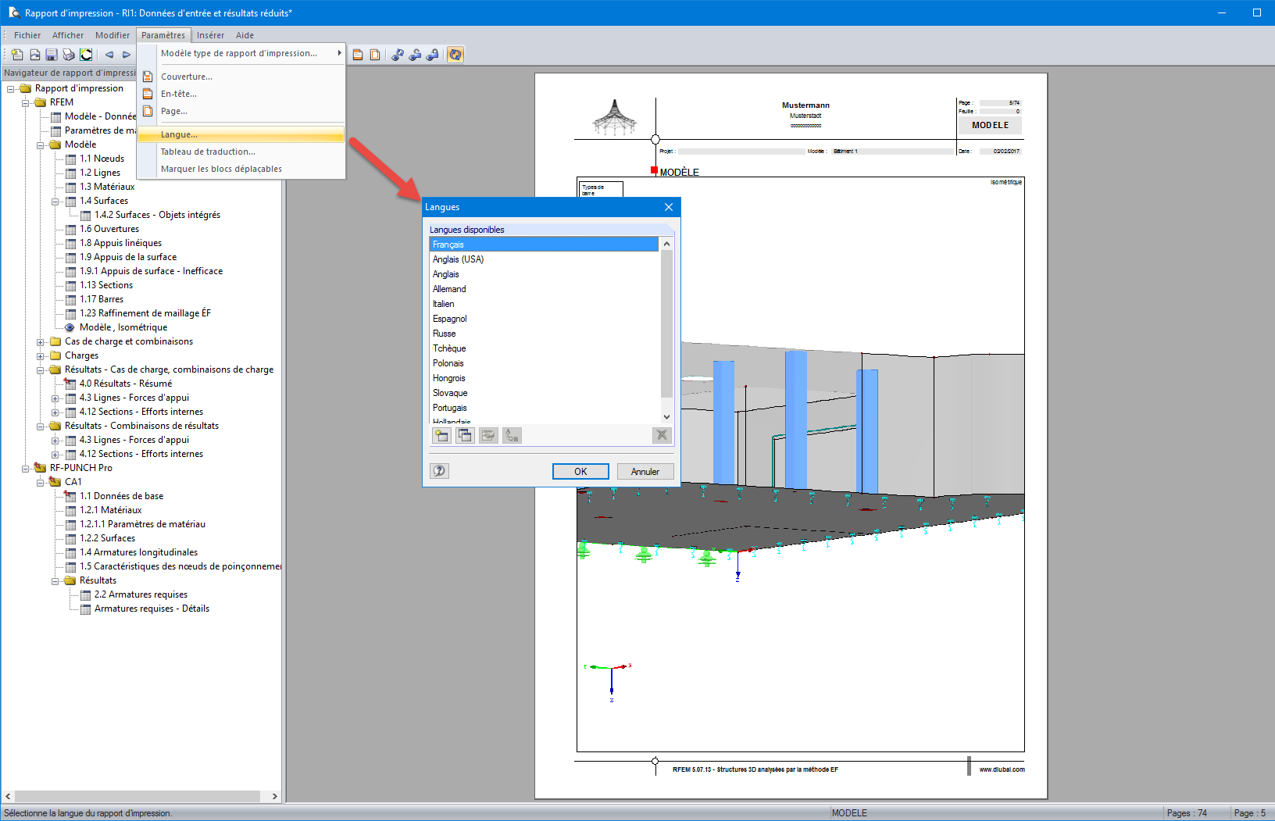Viewport: 1275px width, 821px height.
Task: Click the Page icon in Paramètres menu
Action: (x=148, y=111)
